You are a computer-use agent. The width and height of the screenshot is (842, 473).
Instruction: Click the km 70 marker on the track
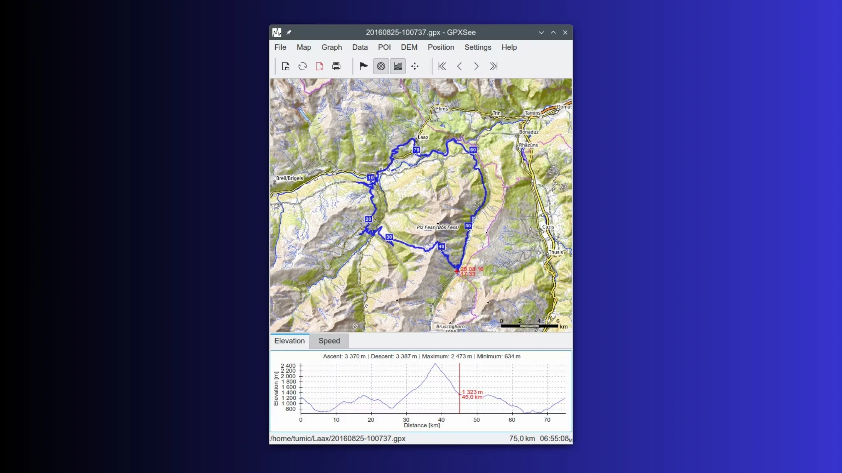(x=416, y=150)
